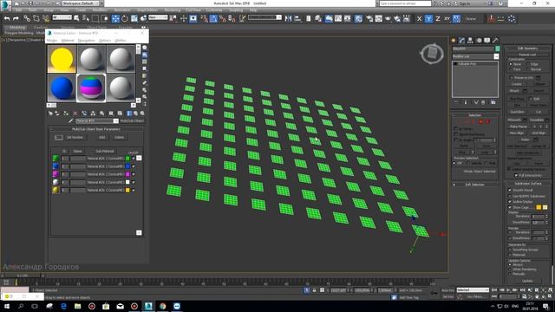Click the Z axis constraint icon
555x312 pixels.
click(438, 18)
